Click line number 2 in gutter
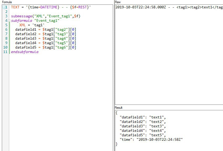This screenshot has width=223, height=151. 6,12
